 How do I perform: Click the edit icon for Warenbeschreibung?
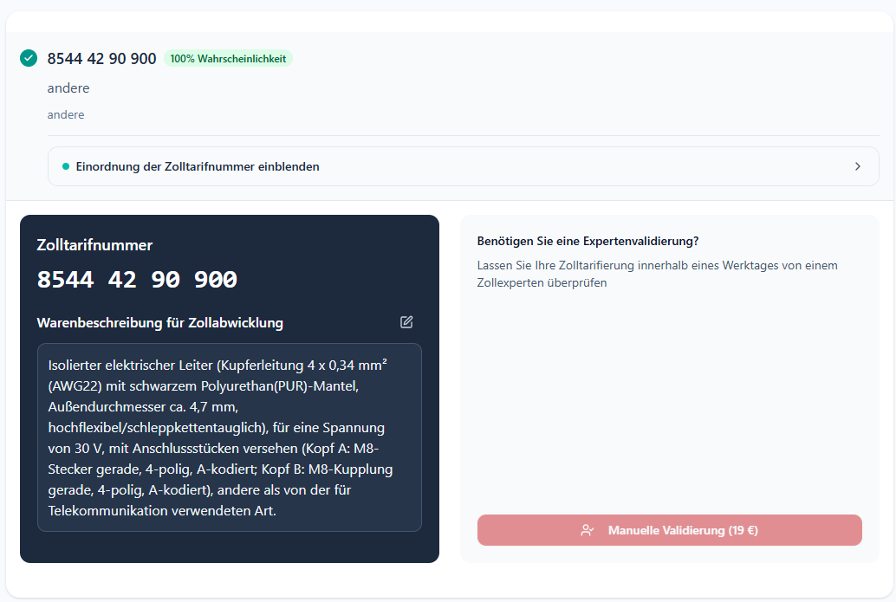406,322
